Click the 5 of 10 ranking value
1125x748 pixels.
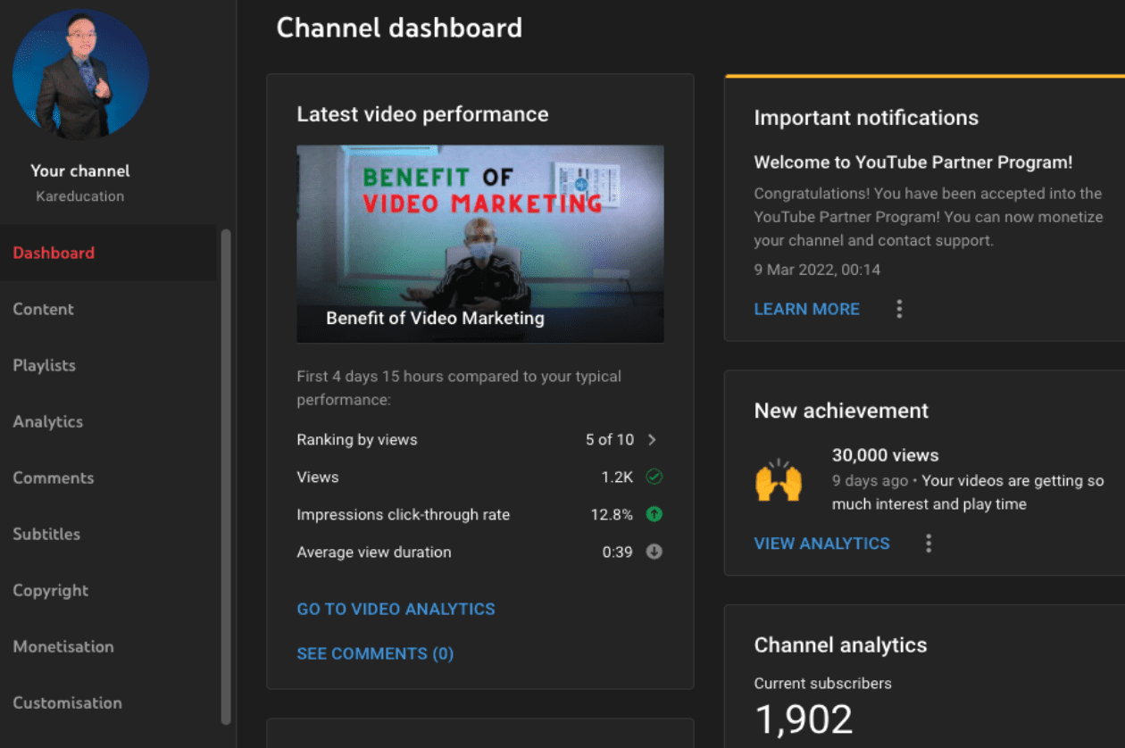610,439
